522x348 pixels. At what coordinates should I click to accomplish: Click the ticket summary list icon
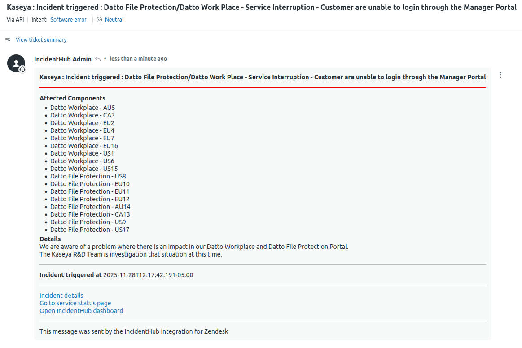click(8, 39)
